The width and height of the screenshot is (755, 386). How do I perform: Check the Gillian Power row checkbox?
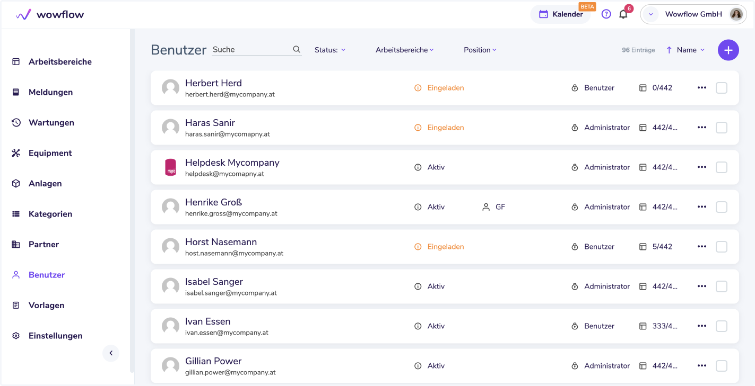(722, 366)
